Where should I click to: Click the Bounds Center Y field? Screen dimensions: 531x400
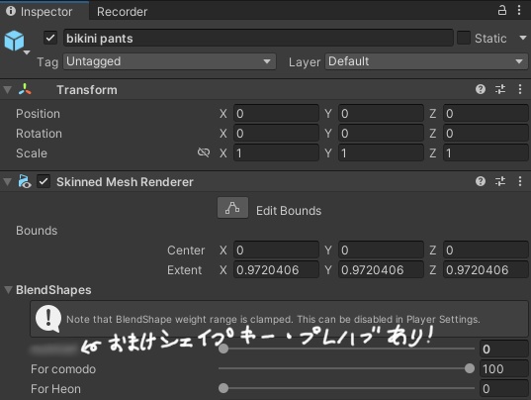pyautogui.click(x=381, y=250)
